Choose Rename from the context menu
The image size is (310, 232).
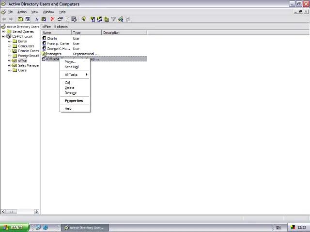(75, 93)
